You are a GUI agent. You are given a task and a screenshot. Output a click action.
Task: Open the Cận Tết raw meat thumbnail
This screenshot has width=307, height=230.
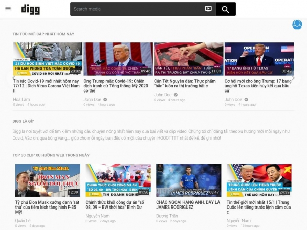pos(188,59)
